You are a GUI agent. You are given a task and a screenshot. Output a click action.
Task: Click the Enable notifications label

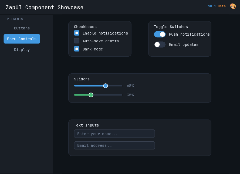pyautogui.click(x=105, y=33)
